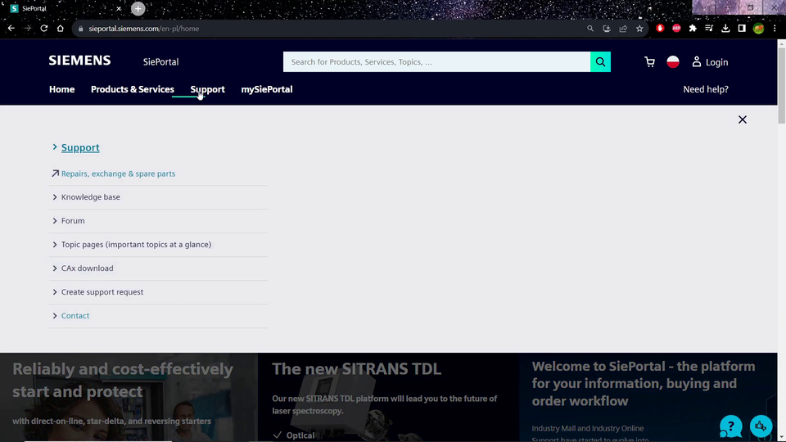Expand the Forum menu entry
This screenshot has height=442, width=786.
73,221
